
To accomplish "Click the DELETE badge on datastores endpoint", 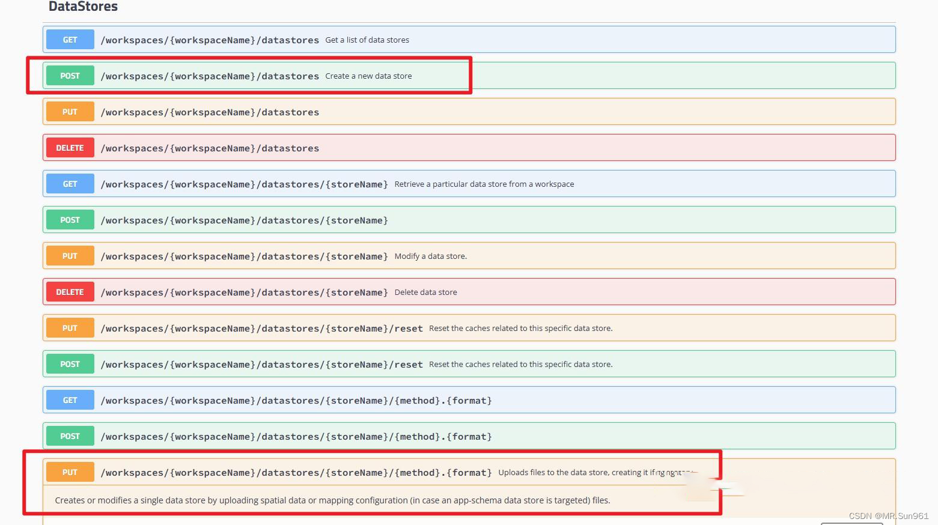I will [70, 147].
